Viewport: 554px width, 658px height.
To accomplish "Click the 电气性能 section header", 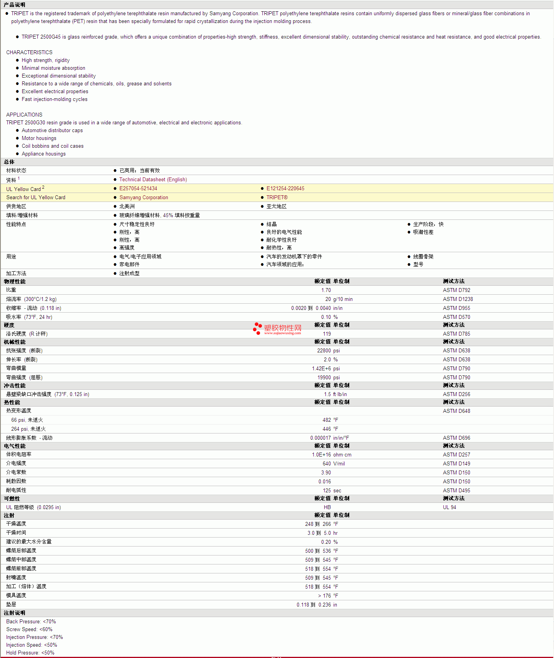I will click(14, 446).
